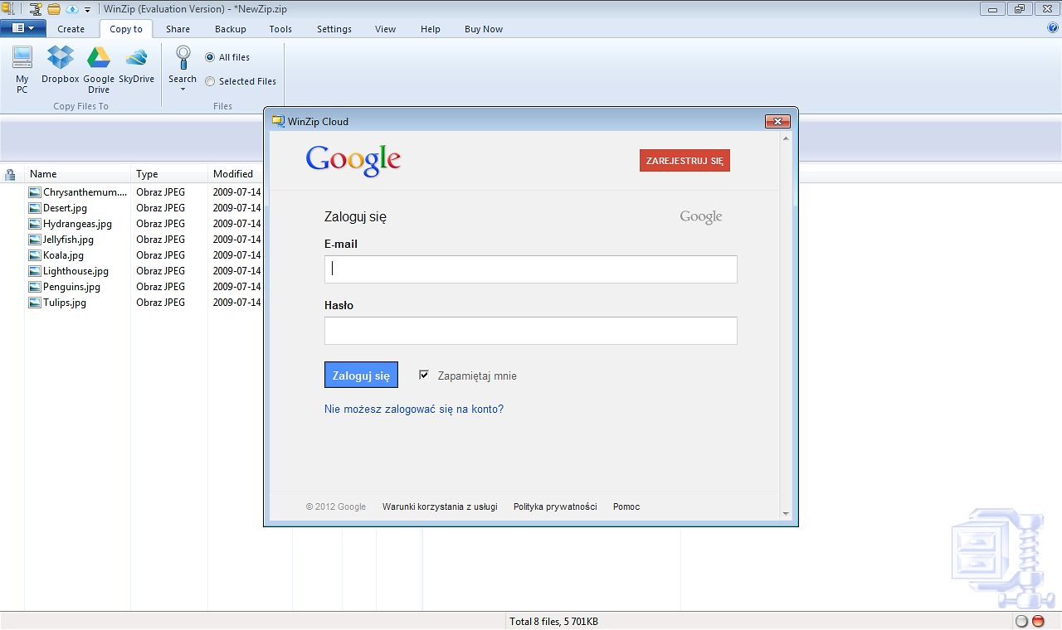1062x630 pixels.
Task: Click the dialog scrollbar down arrow
Action: 786,514
